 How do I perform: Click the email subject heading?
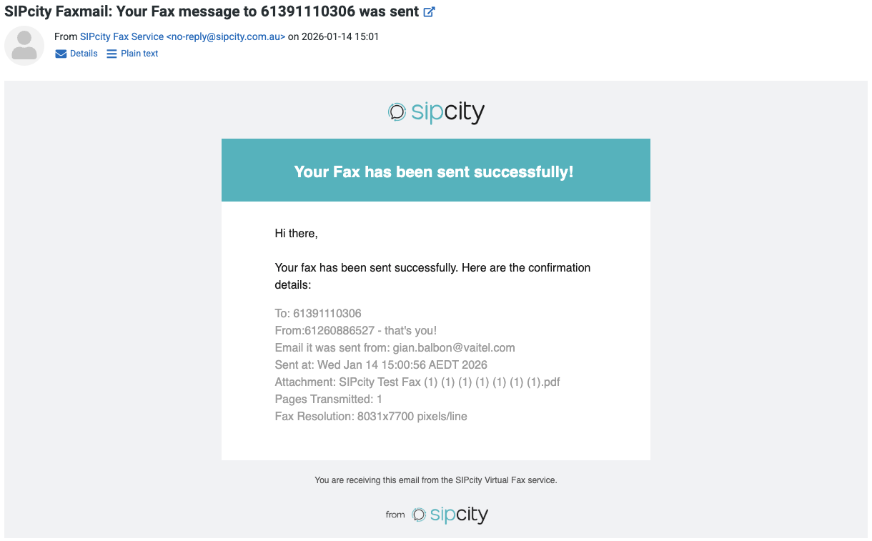[211, 12]
